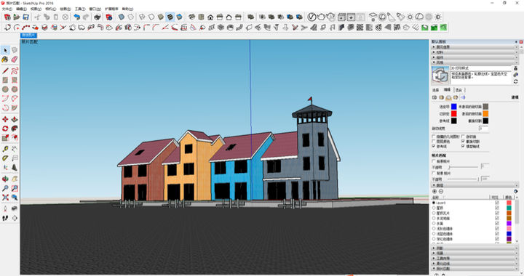
Task: Change the blue 选定项 color swatch
Action: point(454,106)
